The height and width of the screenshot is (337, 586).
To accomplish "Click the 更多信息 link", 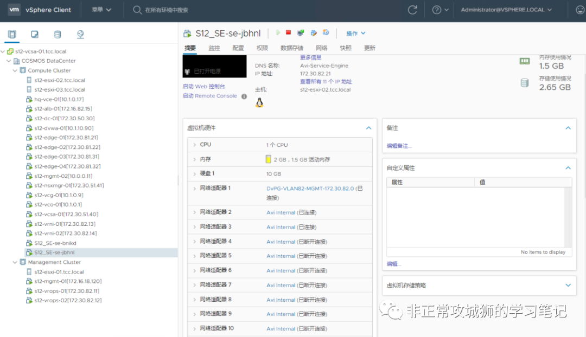I will tap(310, 57).
